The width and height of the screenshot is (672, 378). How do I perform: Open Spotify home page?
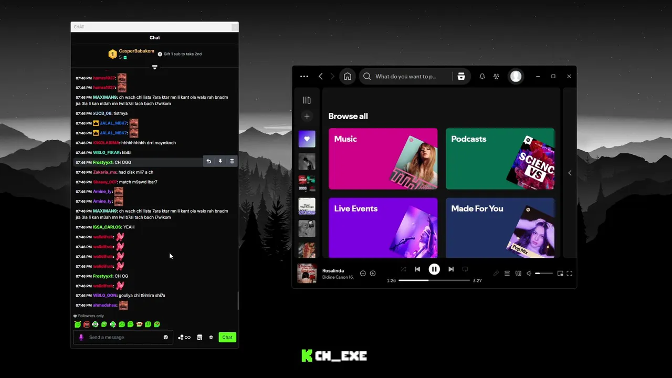tap(347, 76)
